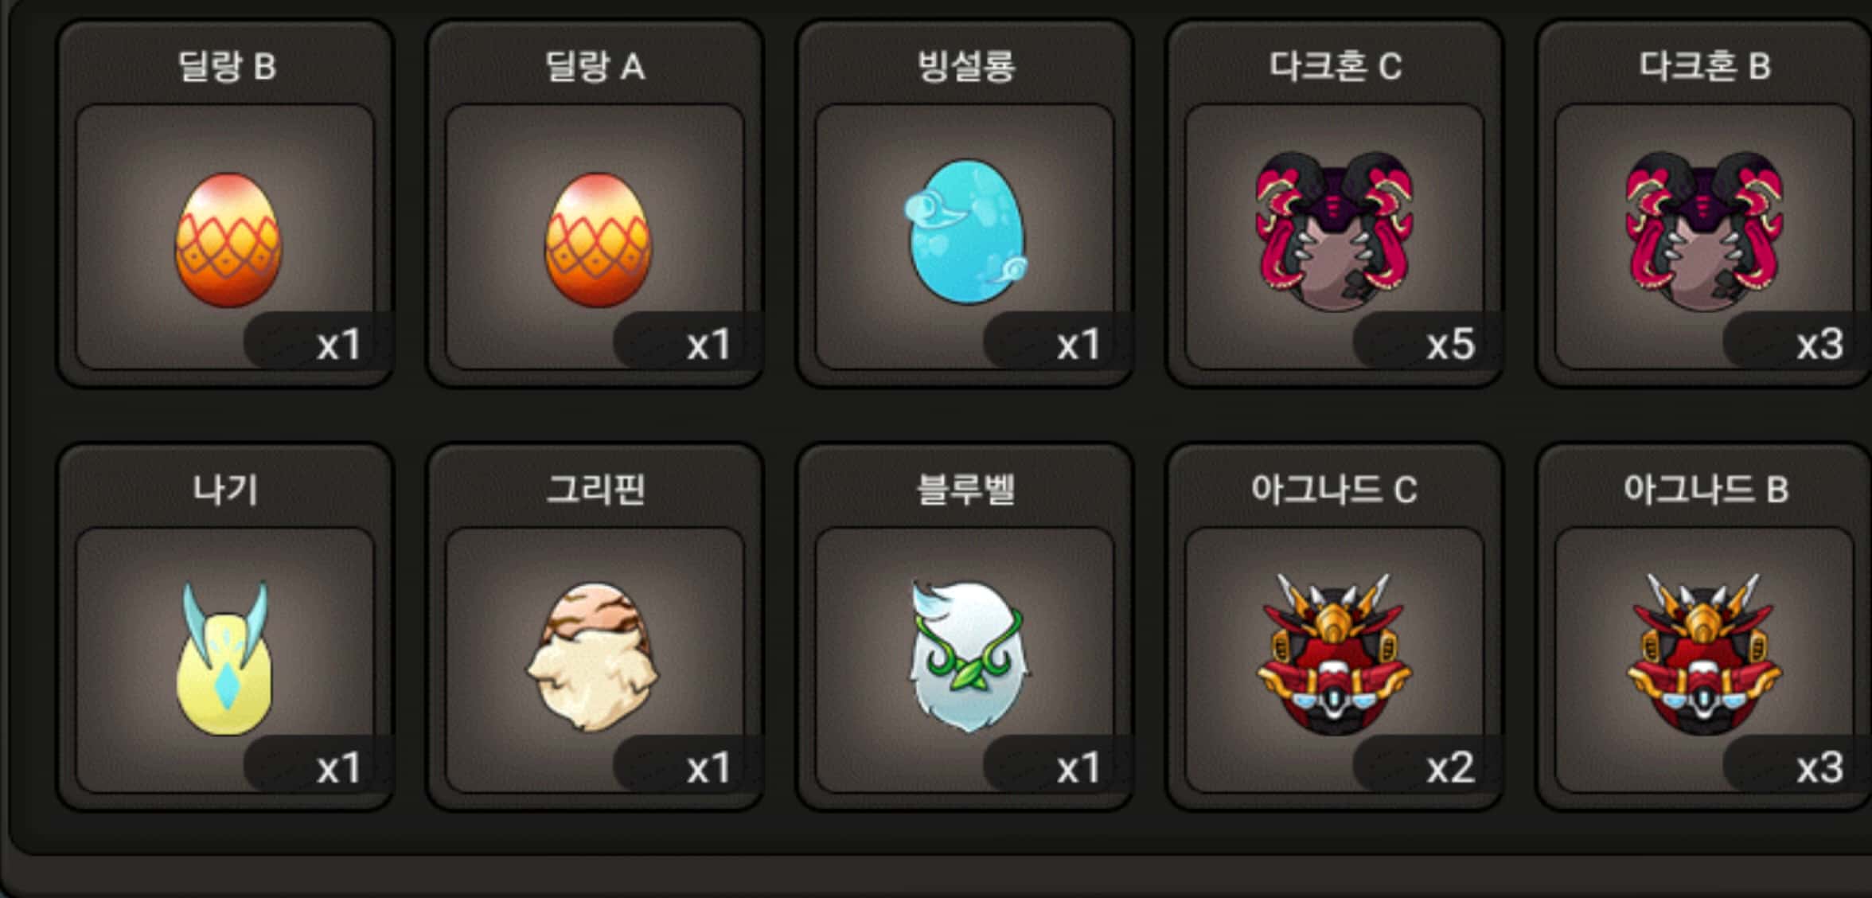Select the yellow 나기 egg icon

pyautogui.click(x=225, y=658)
